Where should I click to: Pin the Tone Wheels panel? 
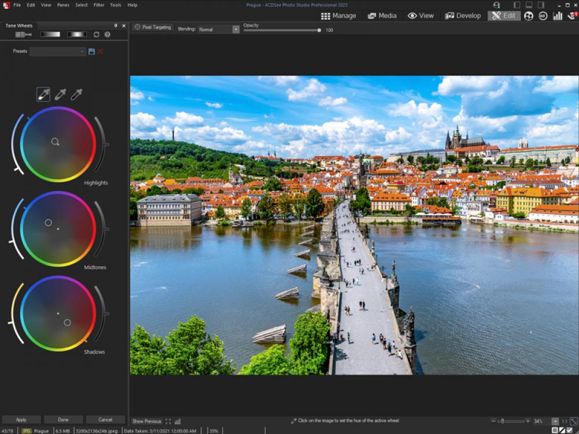(x=115, y=25)
